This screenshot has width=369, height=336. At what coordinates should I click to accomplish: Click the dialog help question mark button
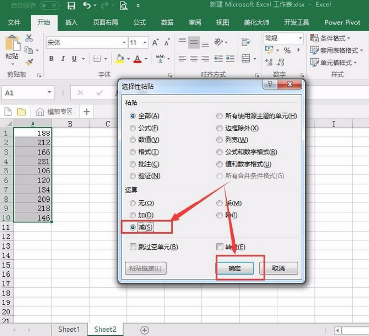tap(270, 85)
